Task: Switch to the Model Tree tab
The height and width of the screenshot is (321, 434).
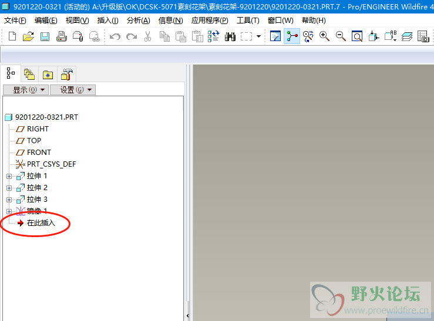Action: pyautogui.click(x=11, y=73)
